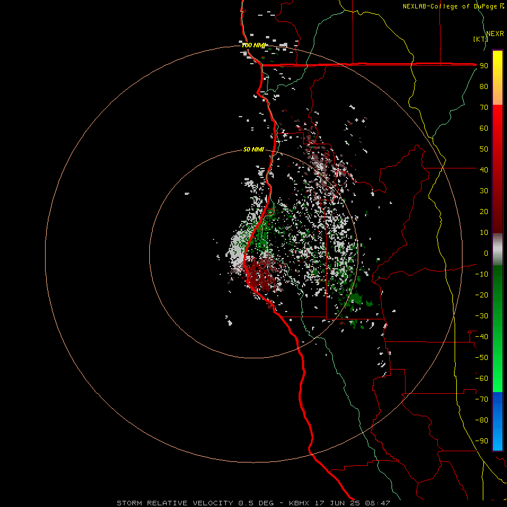Click the NEXR label above the scale
Viewport: 507px width, 507px height.
[495, 34]
